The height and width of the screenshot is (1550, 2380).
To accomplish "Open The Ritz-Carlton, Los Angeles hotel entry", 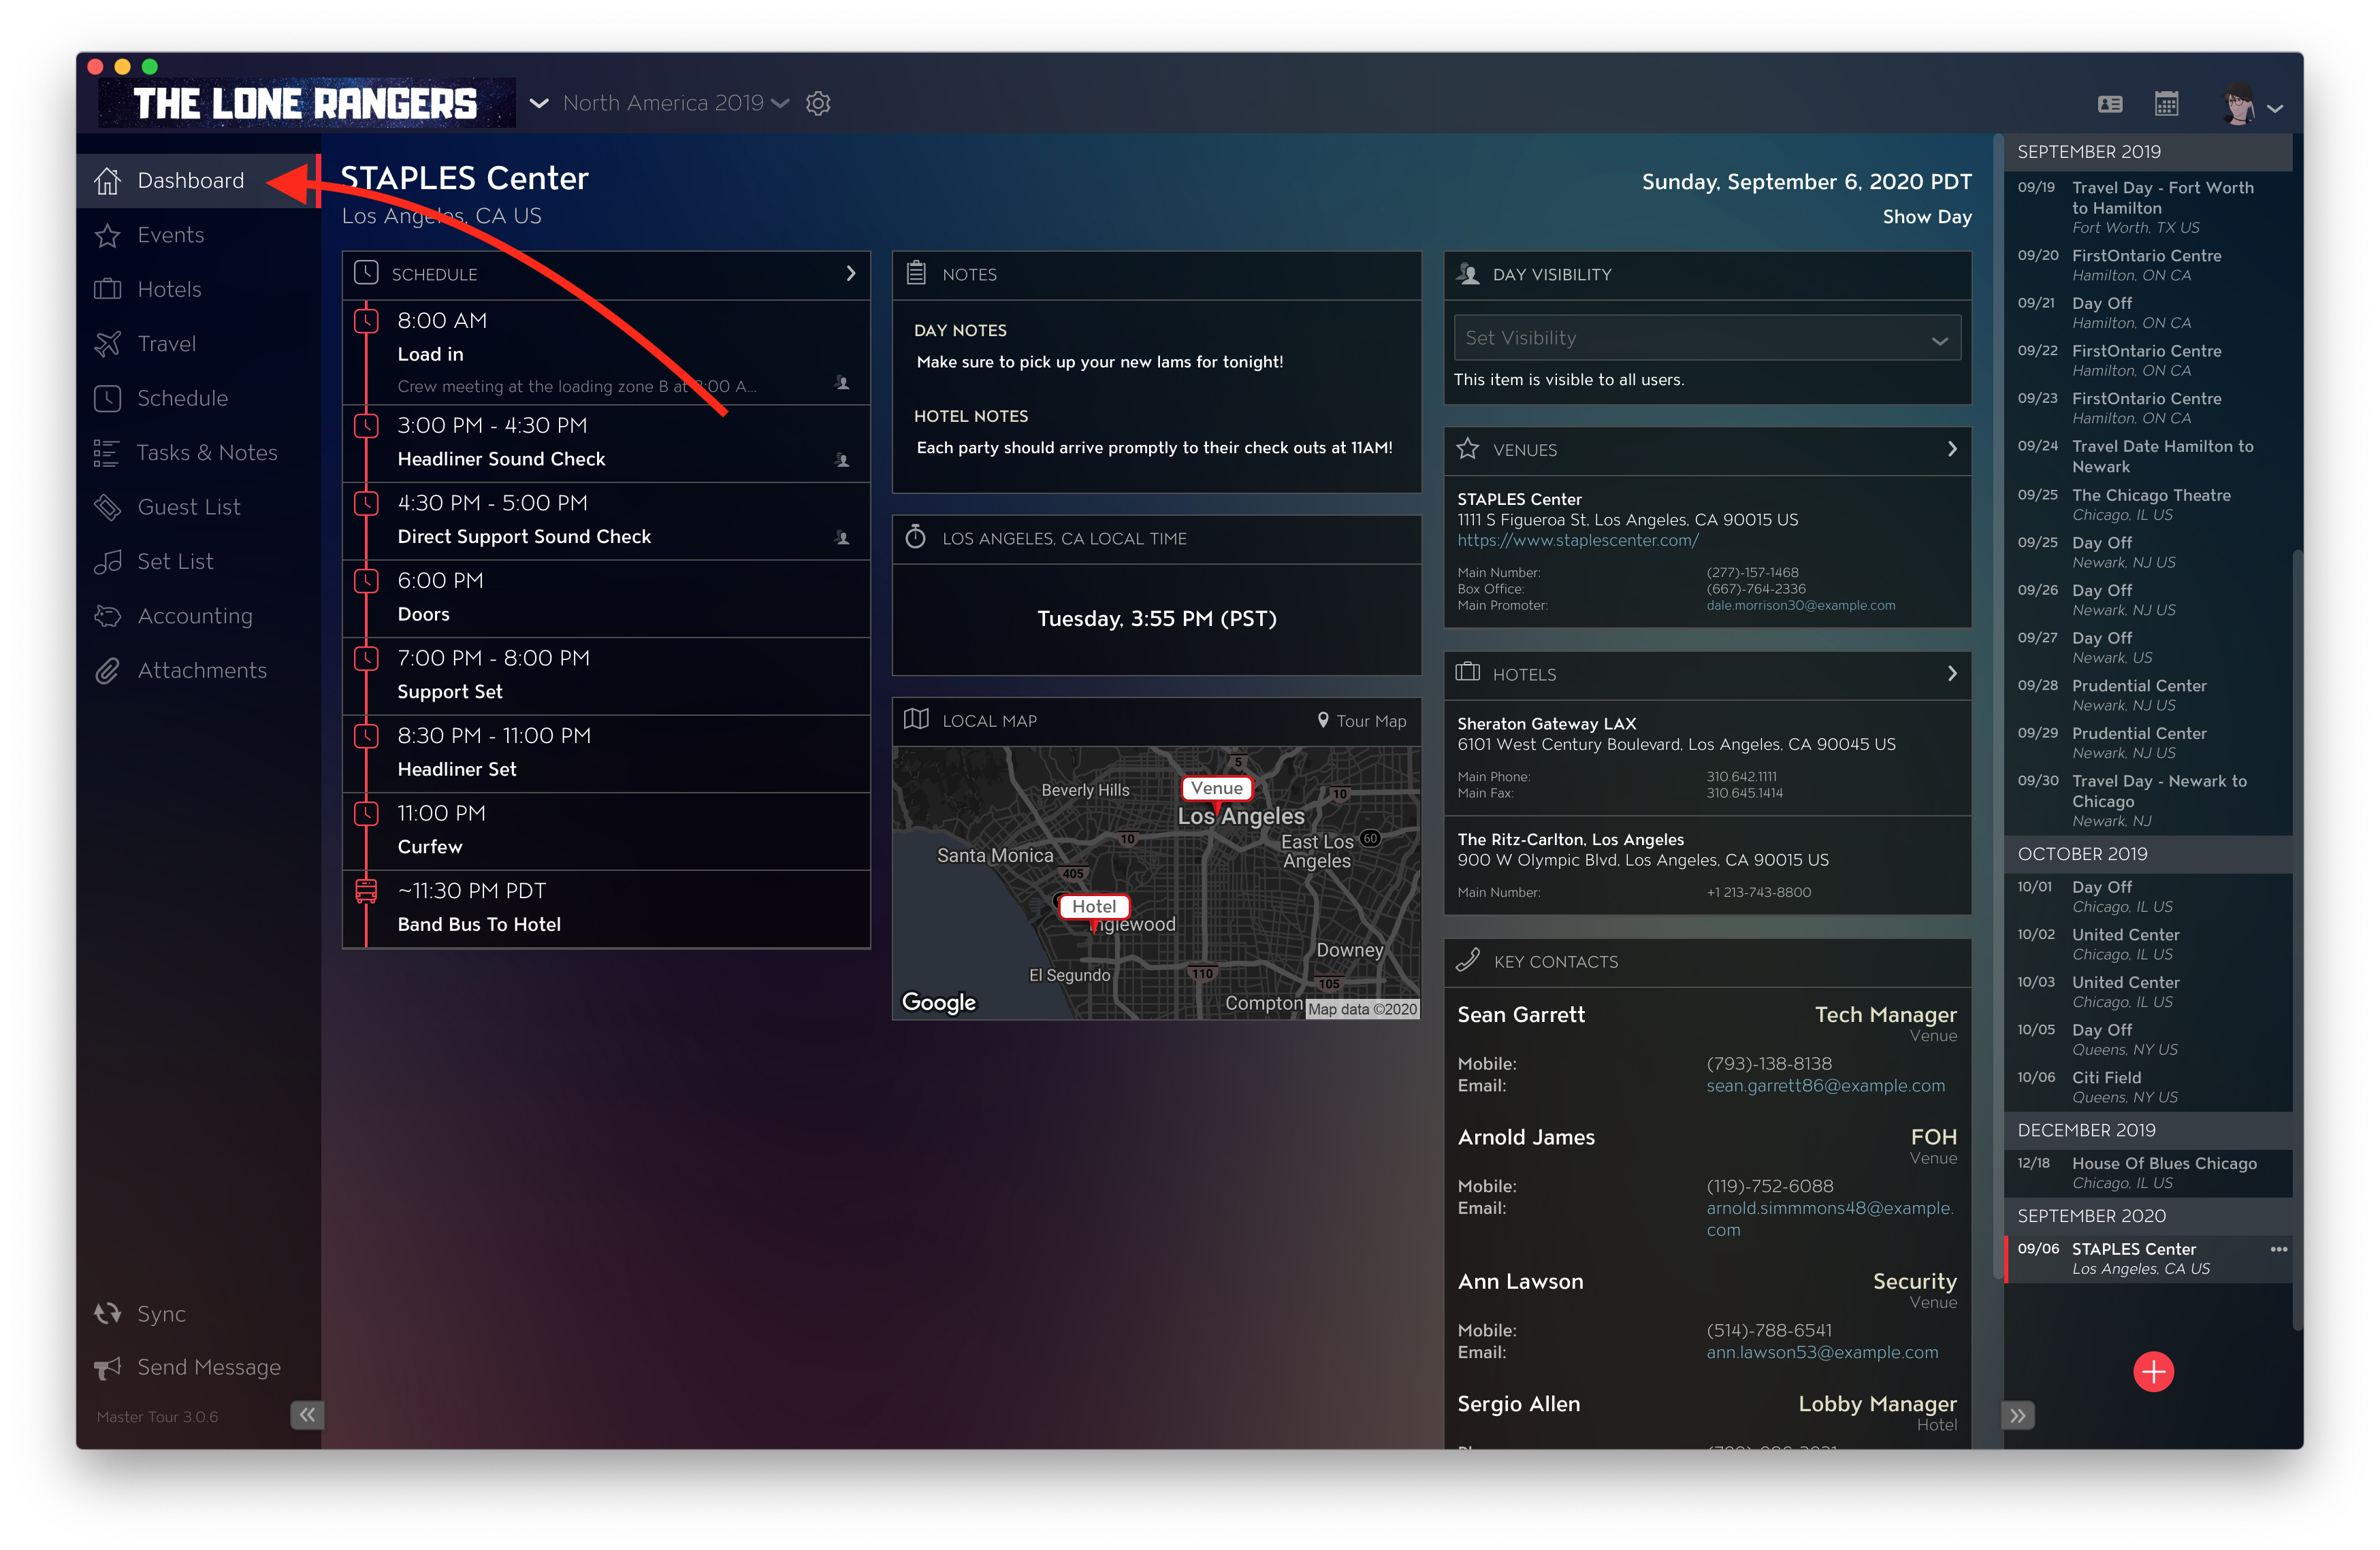I will coord(1707,865).
